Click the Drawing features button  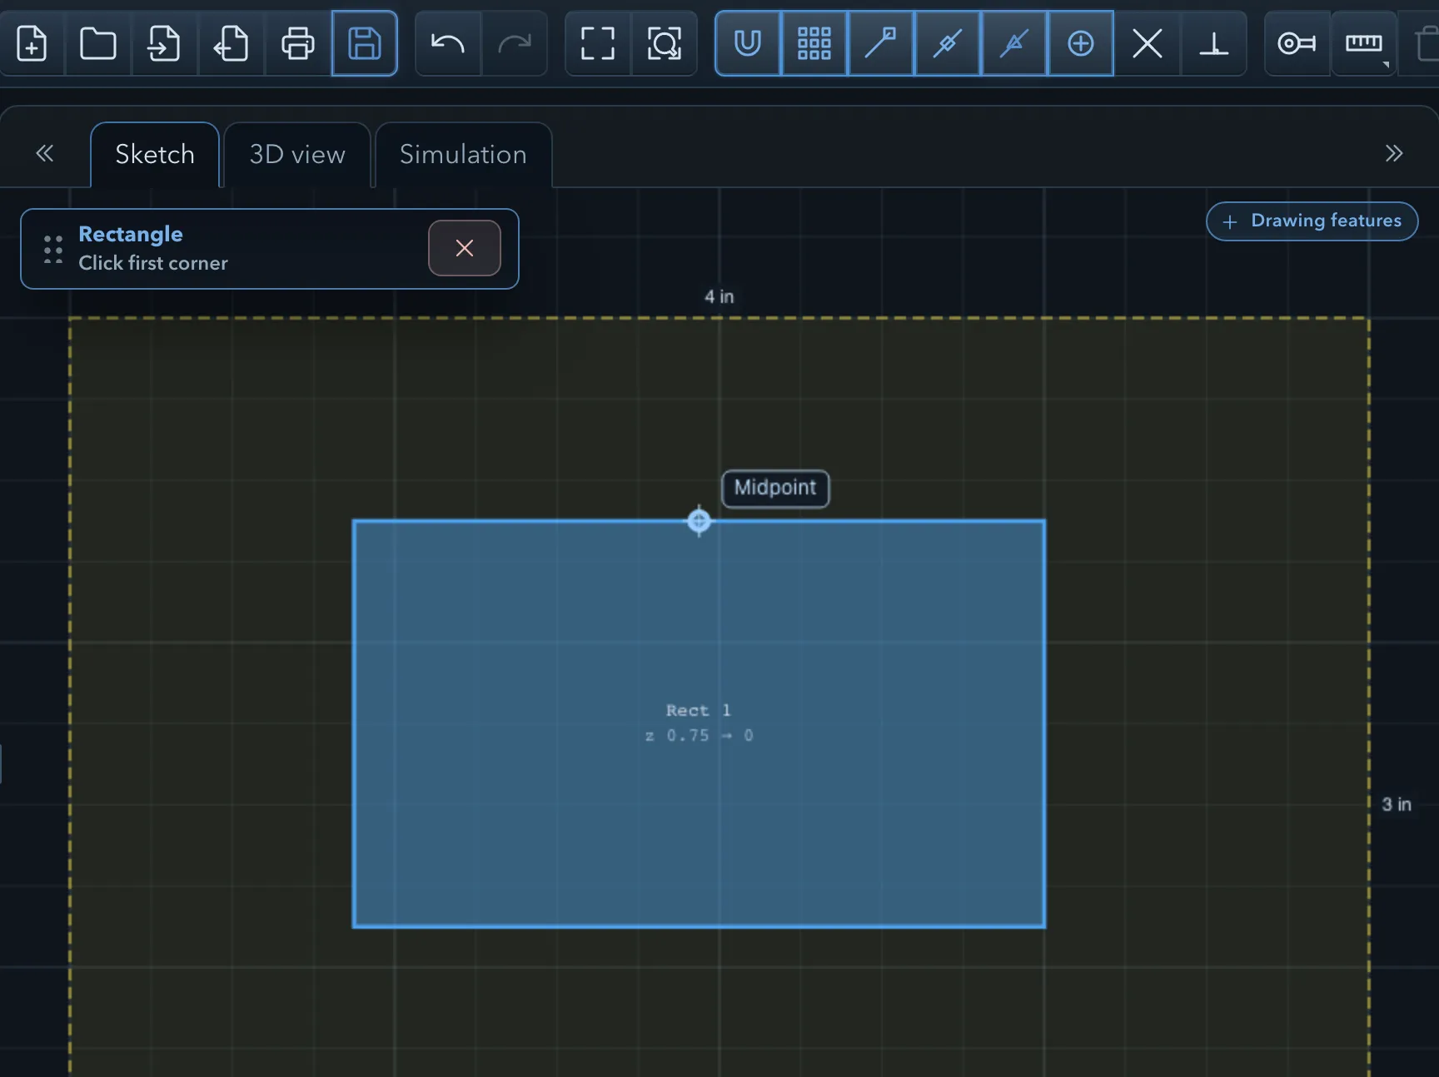(1312, 221)
